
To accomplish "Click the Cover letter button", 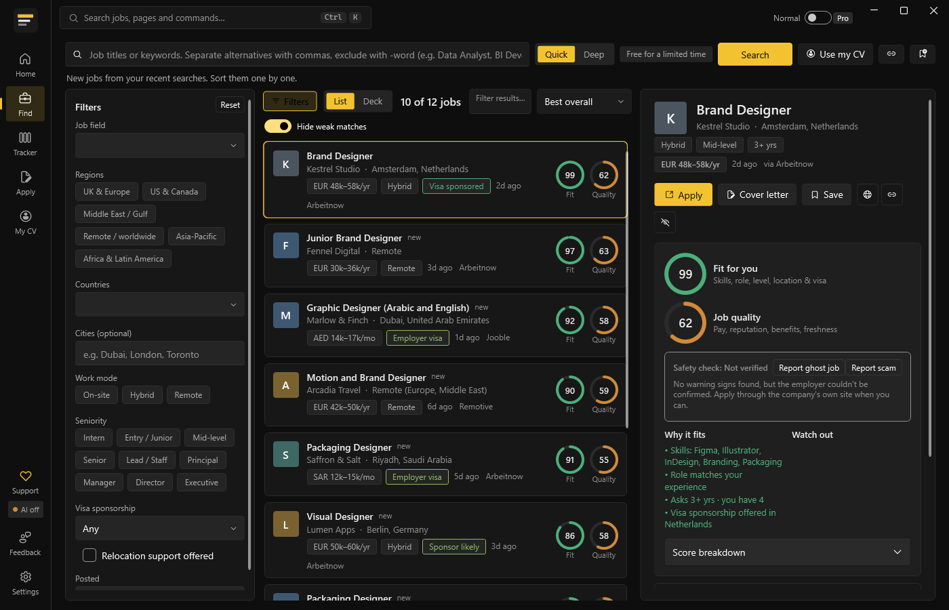I will coord(757,195).
